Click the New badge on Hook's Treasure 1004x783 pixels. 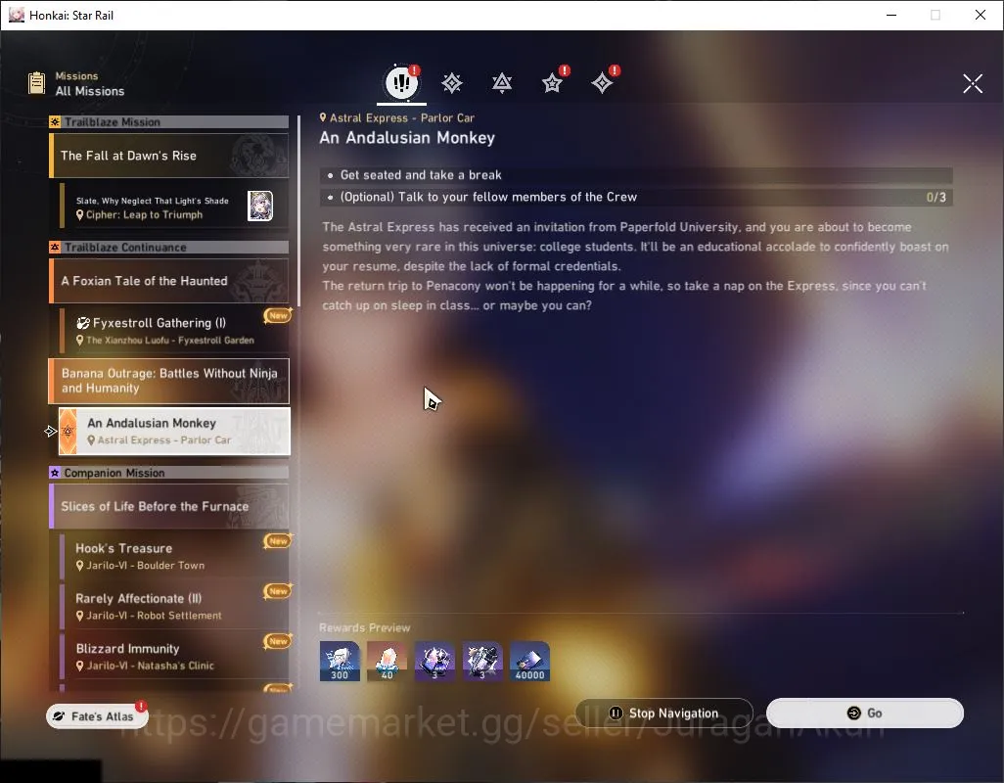point(278,540)
